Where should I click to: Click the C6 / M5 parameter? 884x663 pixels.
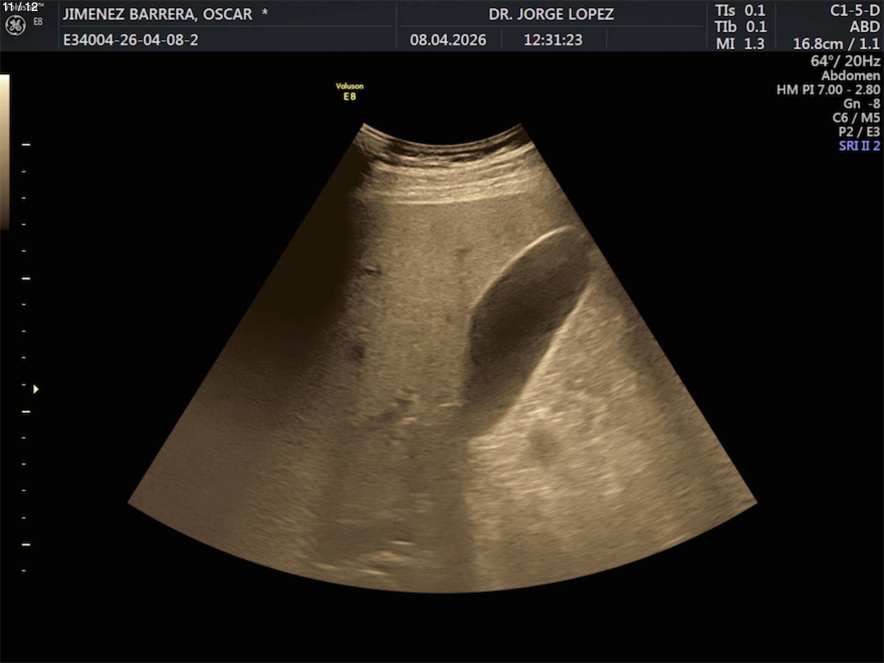pos(856,118)
